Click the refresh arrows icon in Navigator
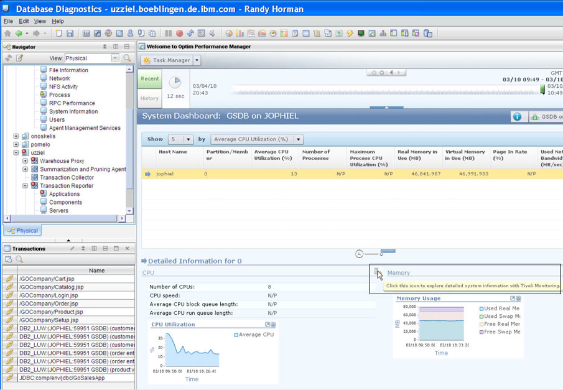563x390 pixels. [x=8, y=58]
